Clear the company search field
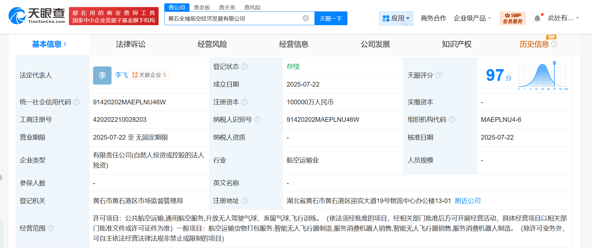Screen dimensions: 592x248 pos(305,18)
